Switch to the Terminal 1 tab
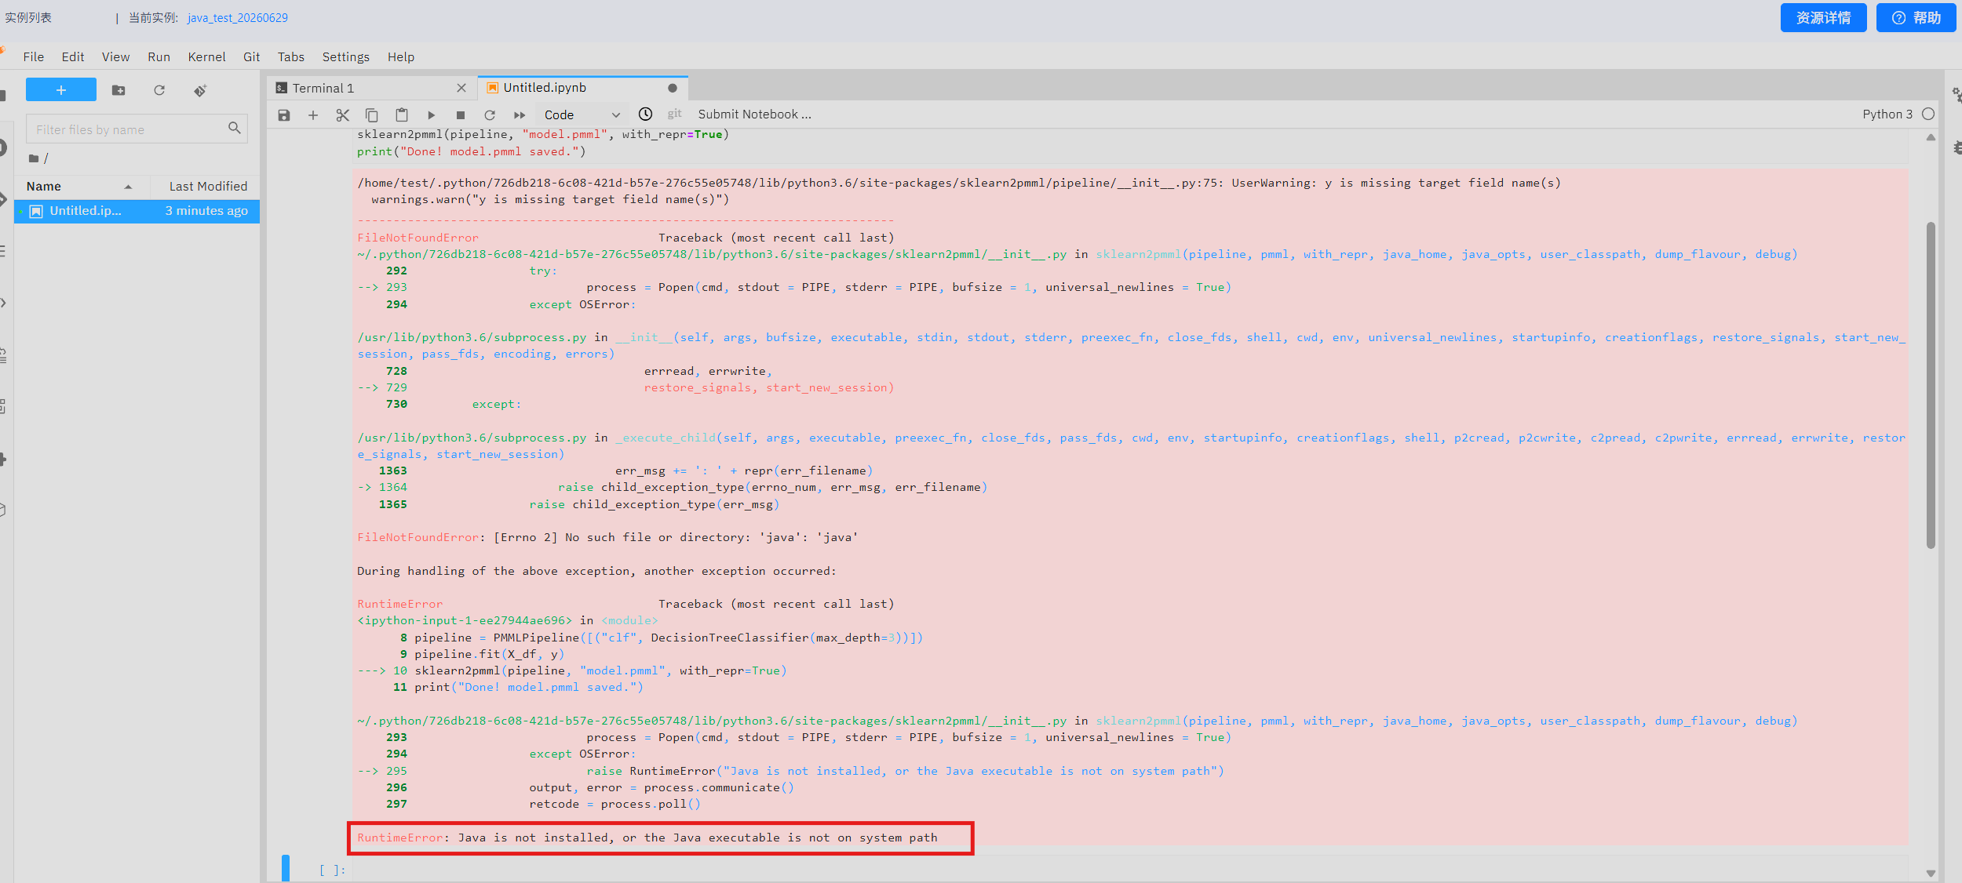This screenshot has width=1962, height=883. tap(323, 88)
